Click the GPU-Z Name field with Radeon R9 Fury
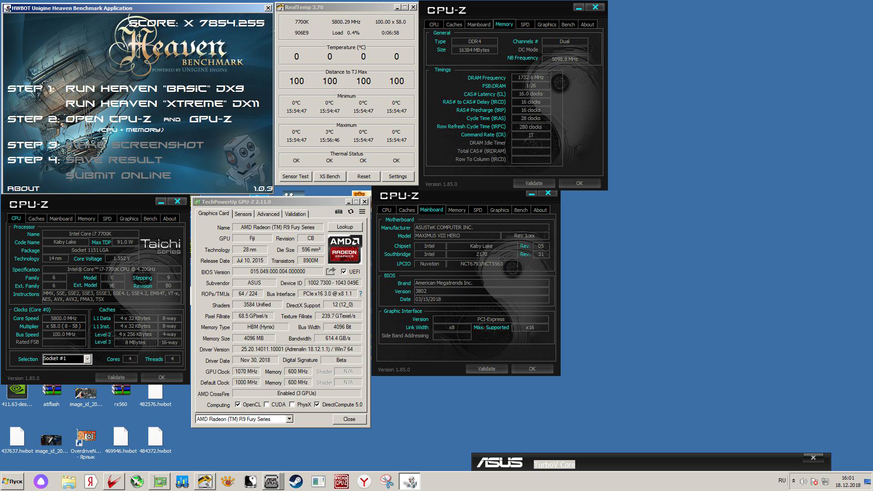873x491 pixels. pos(278,227)
